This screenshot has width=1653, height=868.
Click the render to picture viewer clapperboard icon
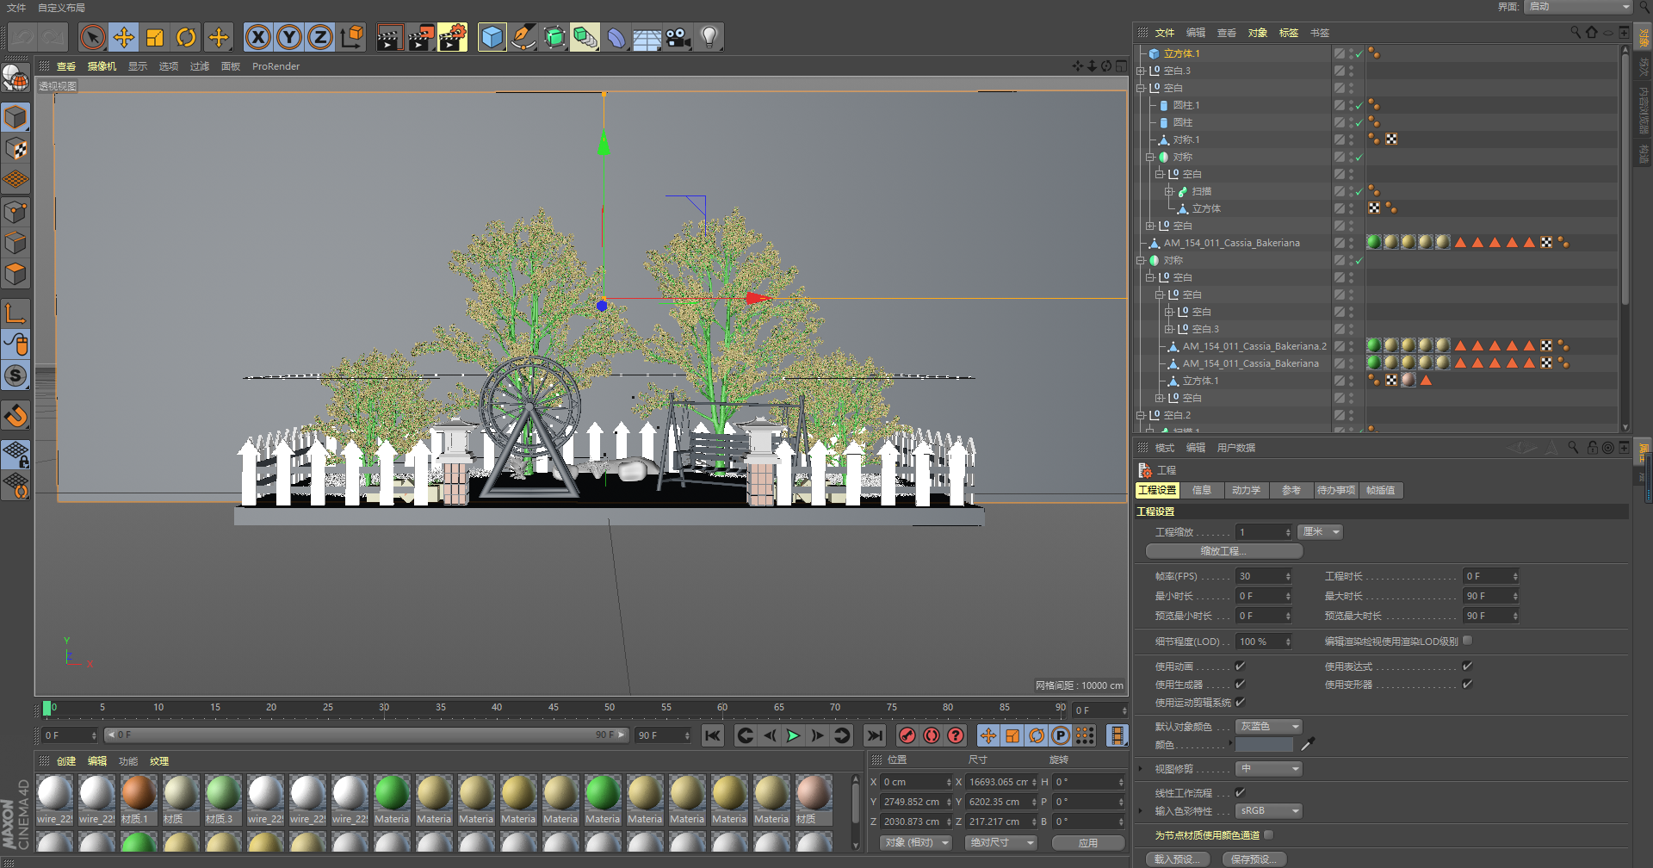tap(420, 37)
